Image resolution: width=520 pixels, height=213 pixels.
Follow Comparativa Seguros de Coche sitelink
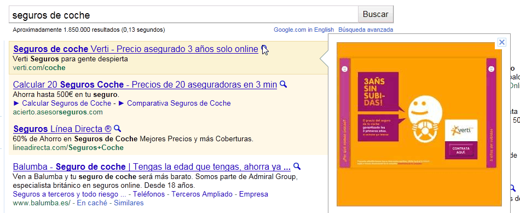[175, 103]
